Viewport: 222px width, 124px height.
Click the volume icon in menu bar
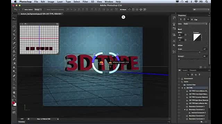click(x=187, y=2)
